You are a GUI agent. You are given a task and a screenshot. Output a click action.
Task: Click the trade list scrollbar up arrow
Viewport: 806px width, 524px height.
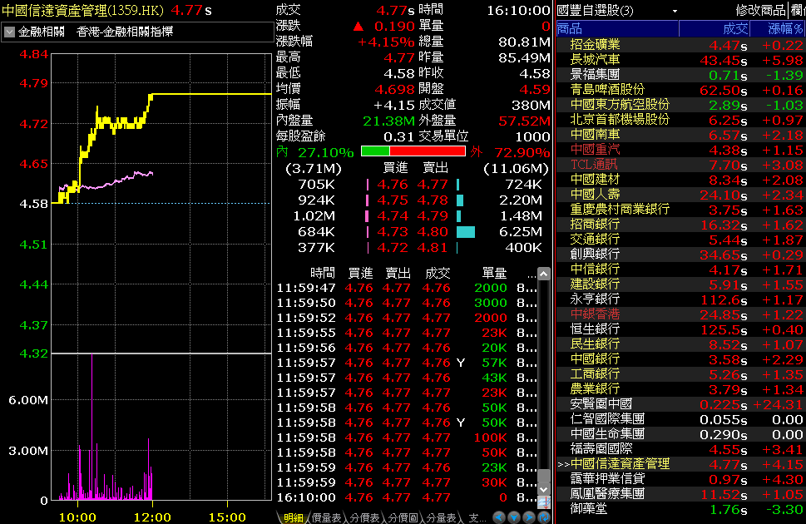544,274
